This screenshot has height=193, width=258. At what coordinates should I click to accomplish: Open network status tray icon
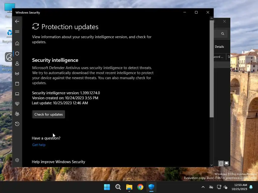click(x=219, y=187)
